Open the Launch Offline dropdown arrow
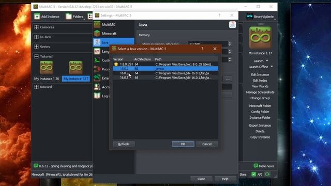The width and height of the screenshot is (331, 186). point(272,67)
